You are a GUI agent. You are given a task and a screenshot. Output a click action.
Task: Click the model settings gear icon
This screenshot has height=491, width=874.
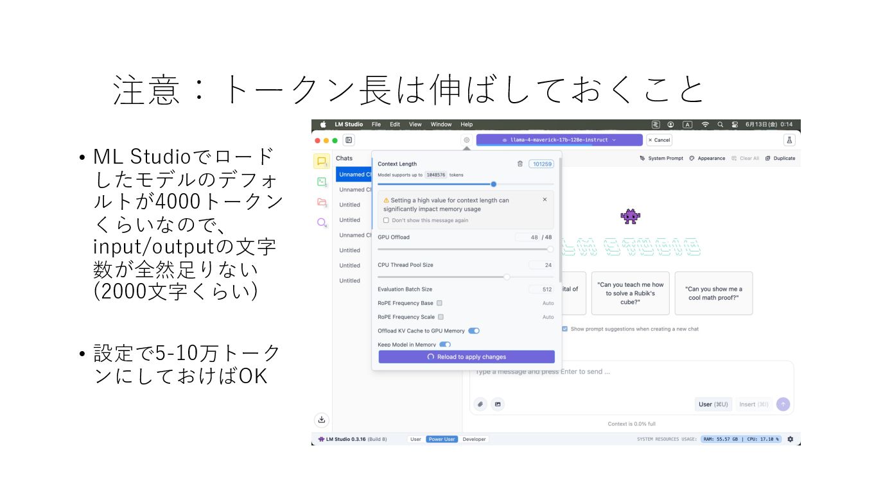(x=466, y=140)
